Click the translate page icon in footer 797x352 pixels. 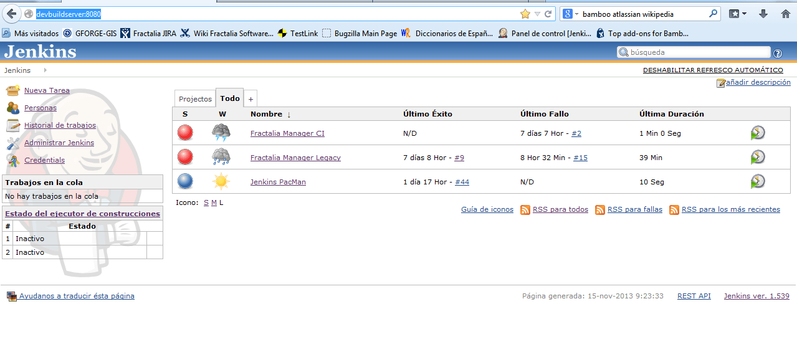(x=11, y=297)
